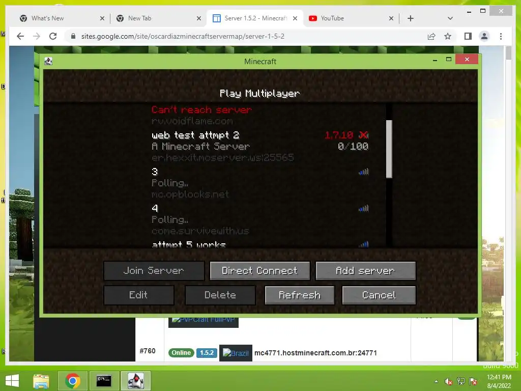Click signal bars icon for server 3
Image resolution: width=521 pixels, height=391 pixels.
click(x=364, y=172)
